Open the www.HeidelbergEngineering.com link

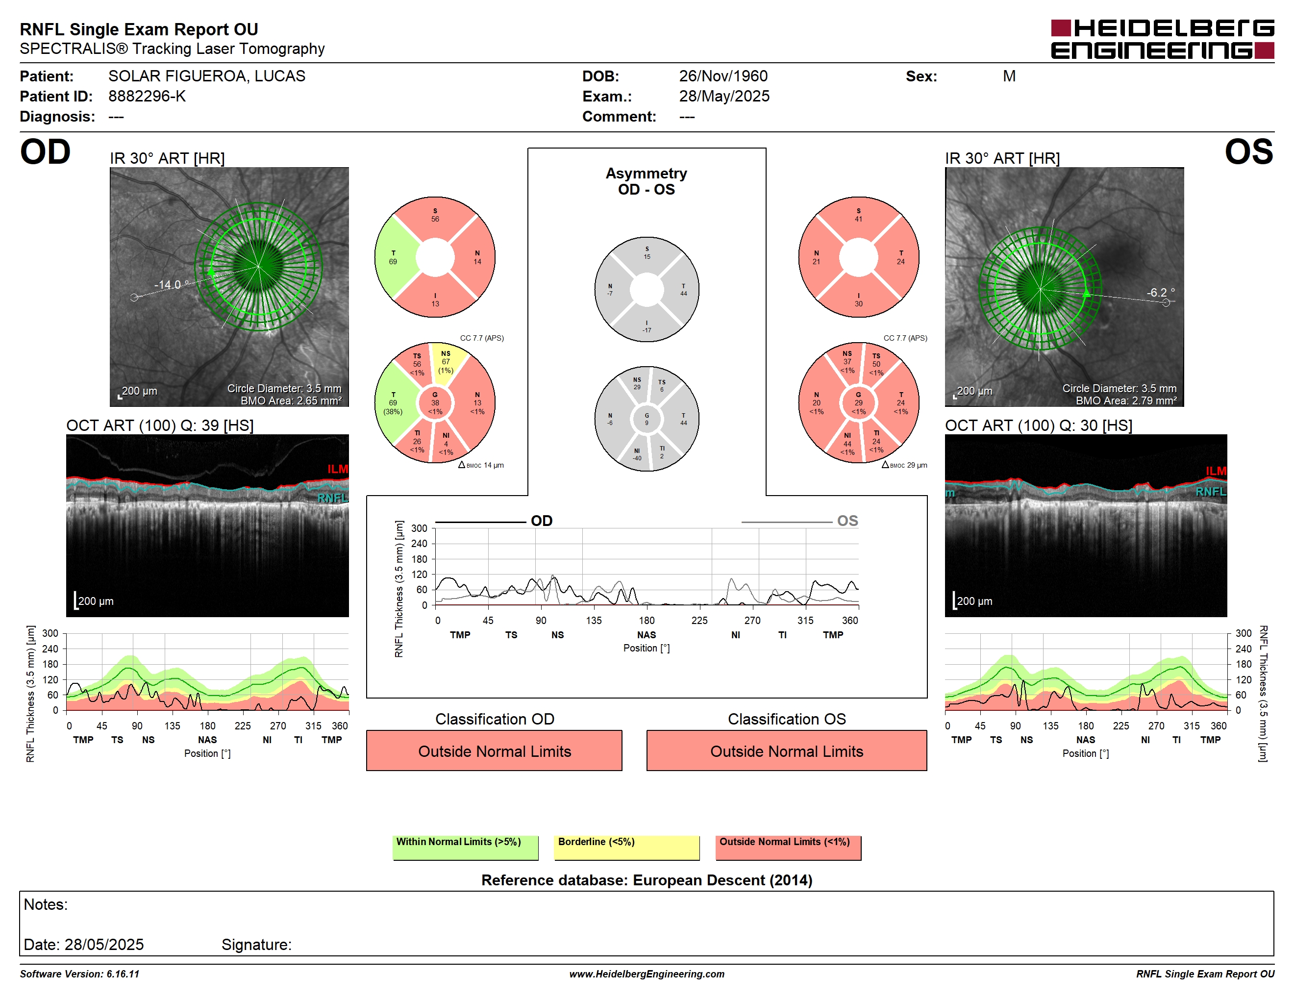[647, 974]
